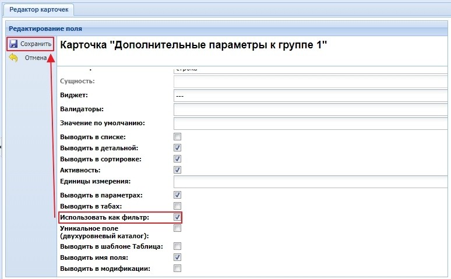The height and width of the screenshot is (279, 451).
Task: Click the Единицы измерения input field
Action: pos(312,182)
